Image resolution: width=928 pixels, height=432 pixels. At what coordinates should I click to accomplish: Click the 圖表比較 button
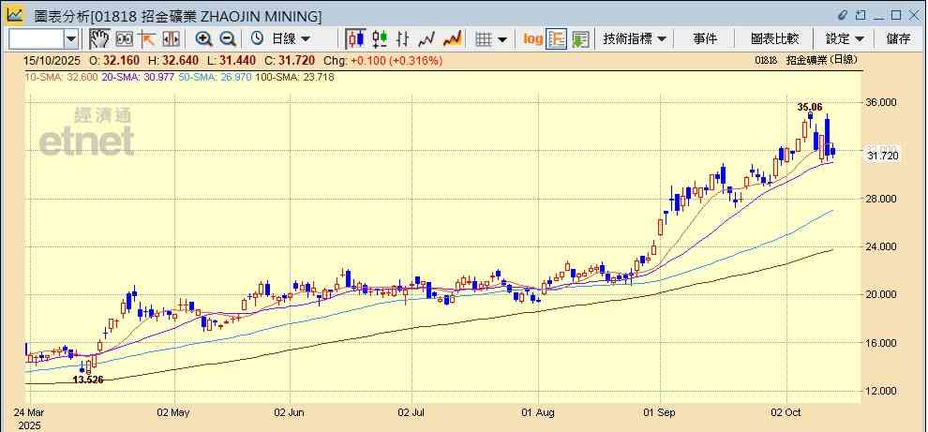(x=774, y=38)
